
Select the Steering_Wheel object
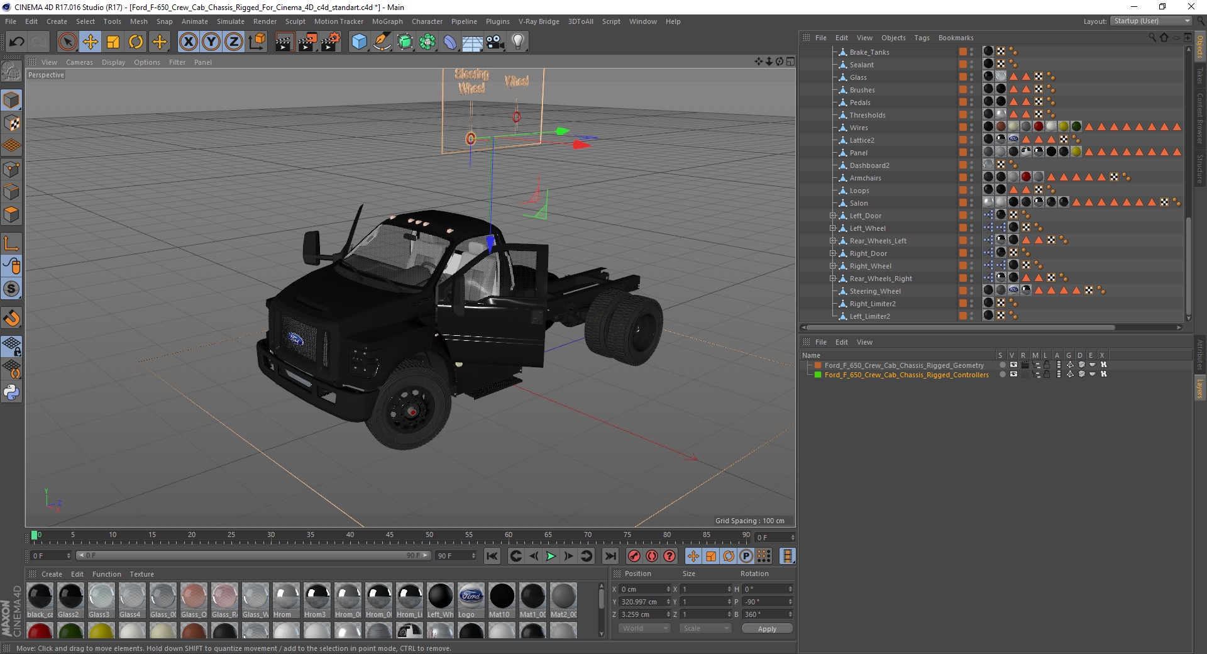point(875,291)
